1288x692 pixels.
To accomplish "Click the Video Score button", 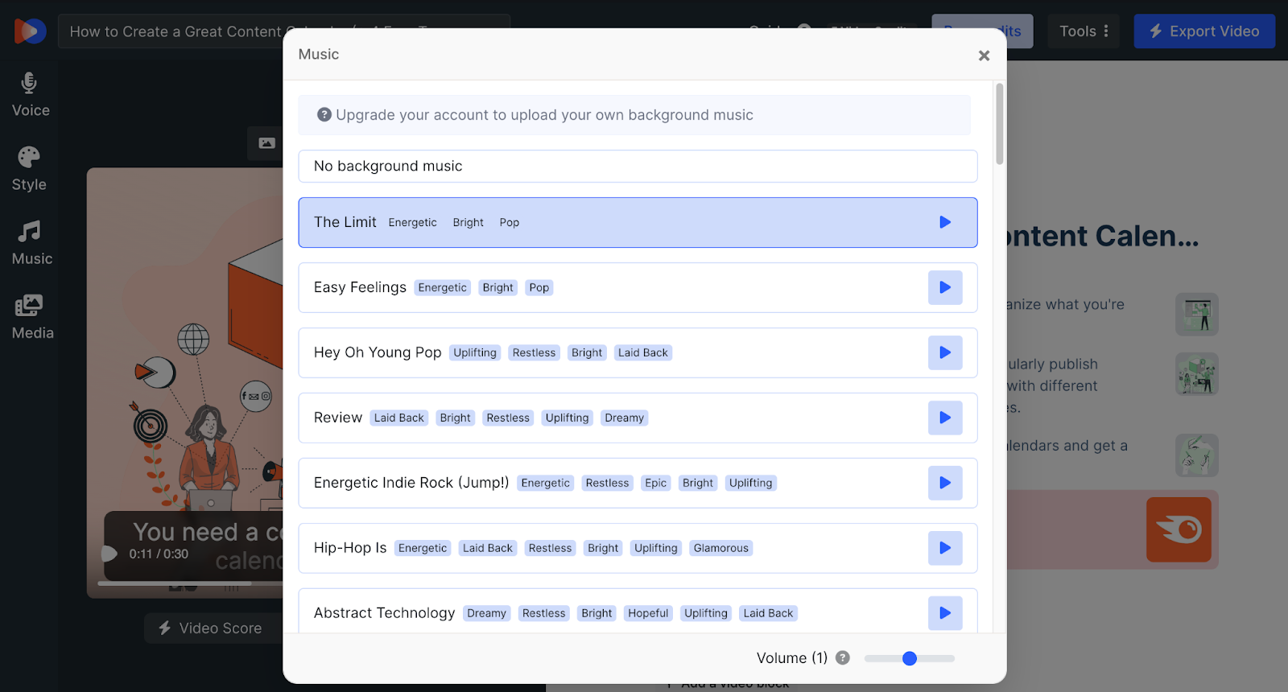I will (x=211, y=628).
